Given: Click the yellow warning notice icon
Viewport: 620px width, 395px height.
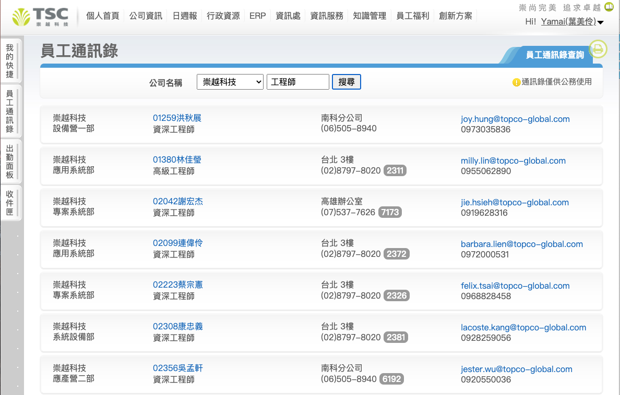Looking at the screenshot, I should (x=516, y=82).
